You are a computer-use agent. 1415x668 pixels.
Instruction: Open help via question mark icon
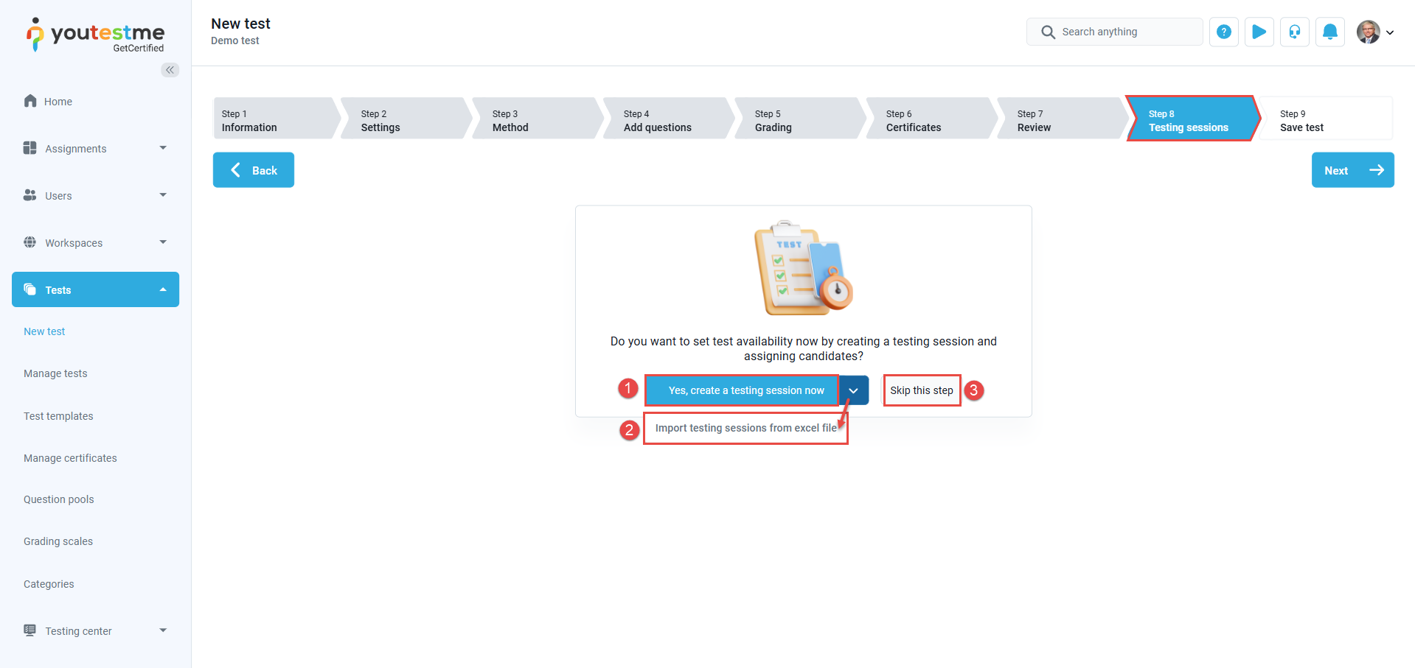click(1224, 32)
